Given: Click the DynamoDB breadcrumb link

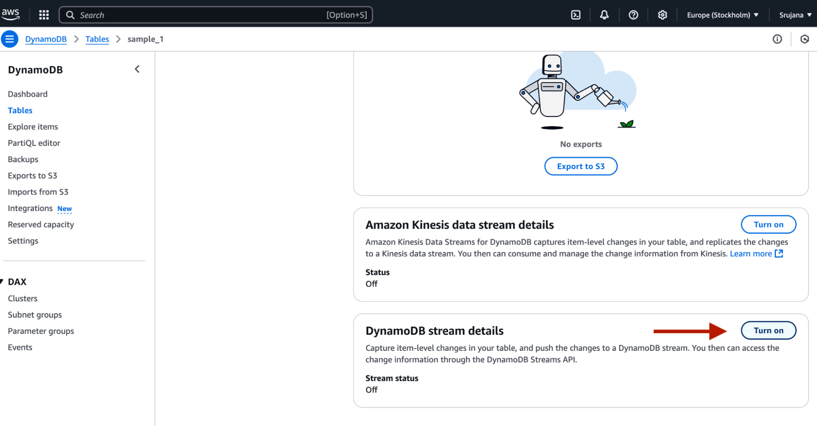Looking at the screenshot, I should (x=46, y=39).
